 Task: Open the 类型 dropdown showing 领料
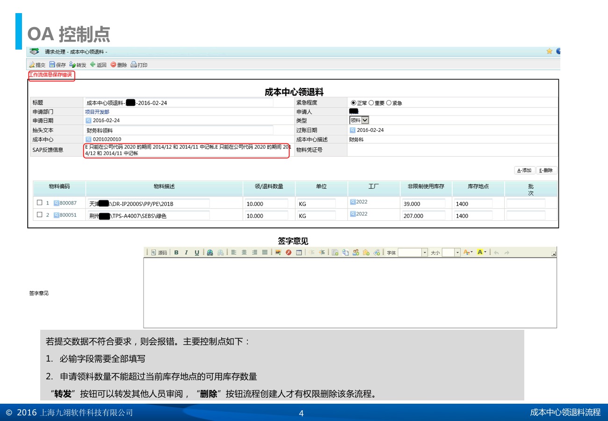365,120
